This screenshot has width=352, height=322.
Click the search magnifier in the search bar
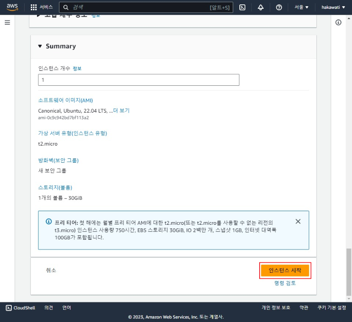[65, 7]
